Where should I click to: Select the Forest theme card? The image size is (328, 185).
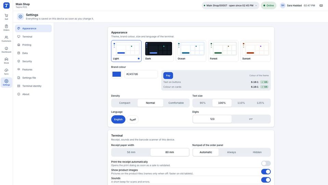(x=223, y=51)
